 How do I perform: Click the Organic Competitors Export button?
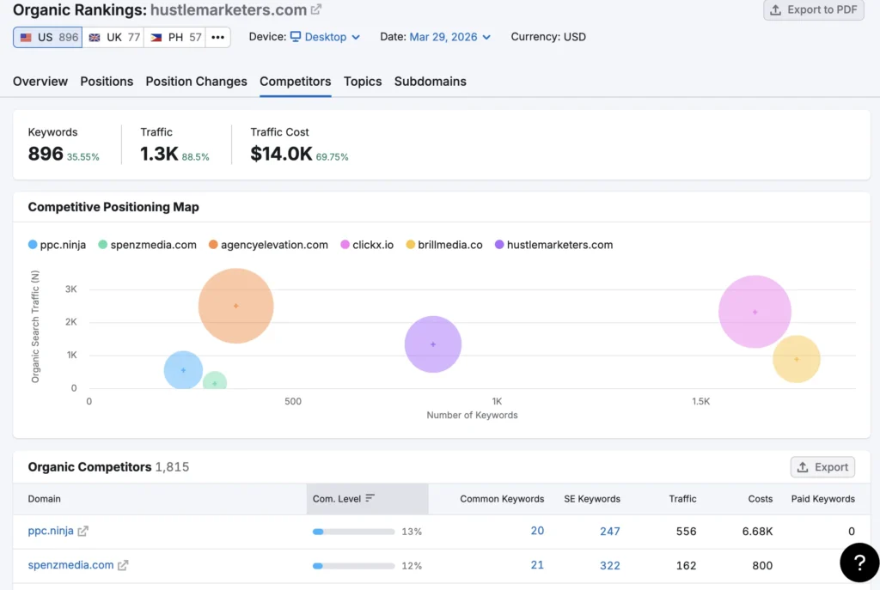pyautogui.click(x=822, y=466)
